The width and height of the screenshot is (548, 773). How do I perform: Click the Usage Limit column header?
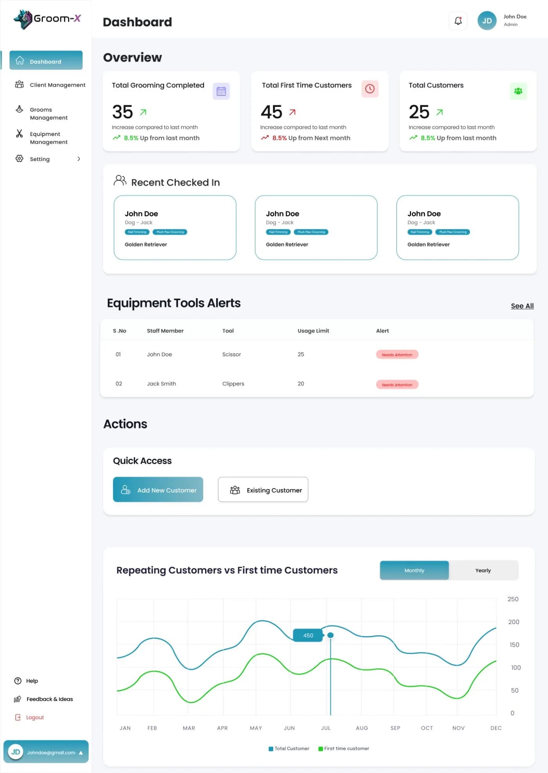pos(313,331)
